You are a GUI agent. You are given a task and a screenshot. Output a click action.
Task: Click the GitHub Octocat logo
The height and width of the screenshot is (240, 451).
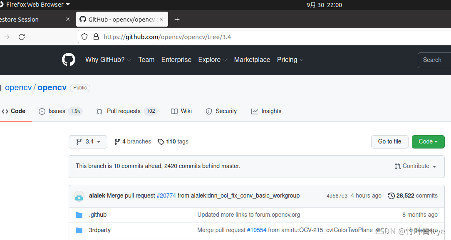point(69,60)
